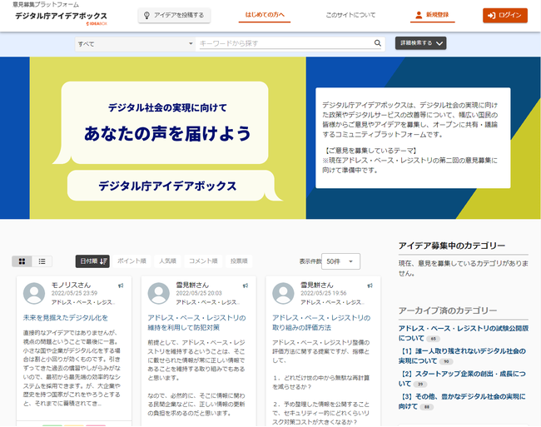Switch to list view layout
Screen dimensions: 541x427
42,261
